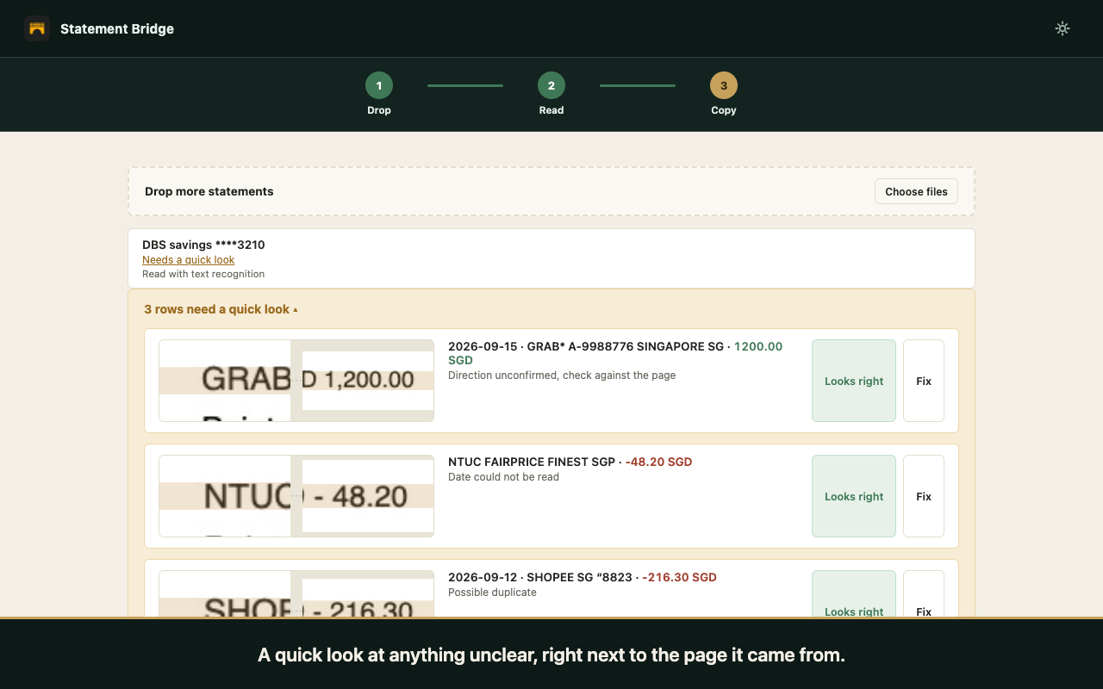
Task: Open the GRAB statement snippet thumbnail
Action: click(296, 381)
